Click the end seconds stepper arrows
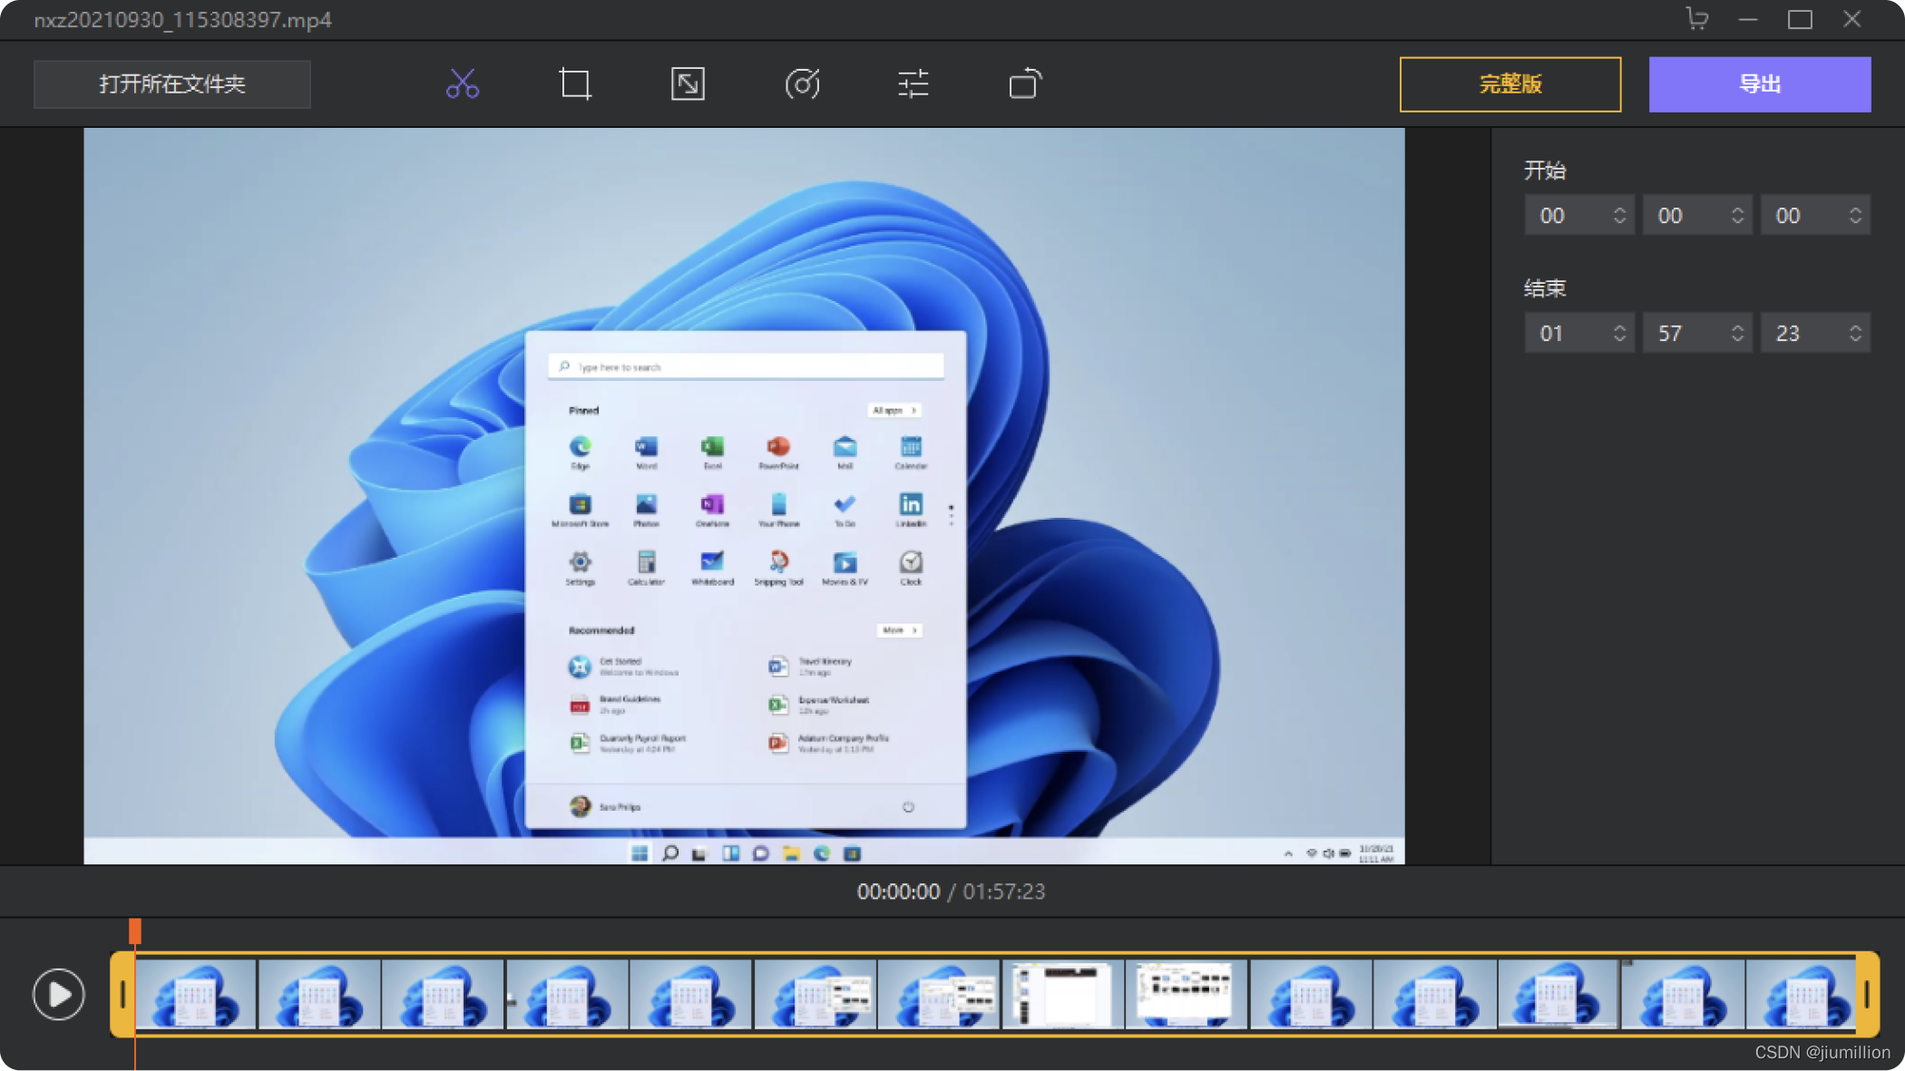The width and height of the screenshot is (1905, 1071). coord(1855,334)
